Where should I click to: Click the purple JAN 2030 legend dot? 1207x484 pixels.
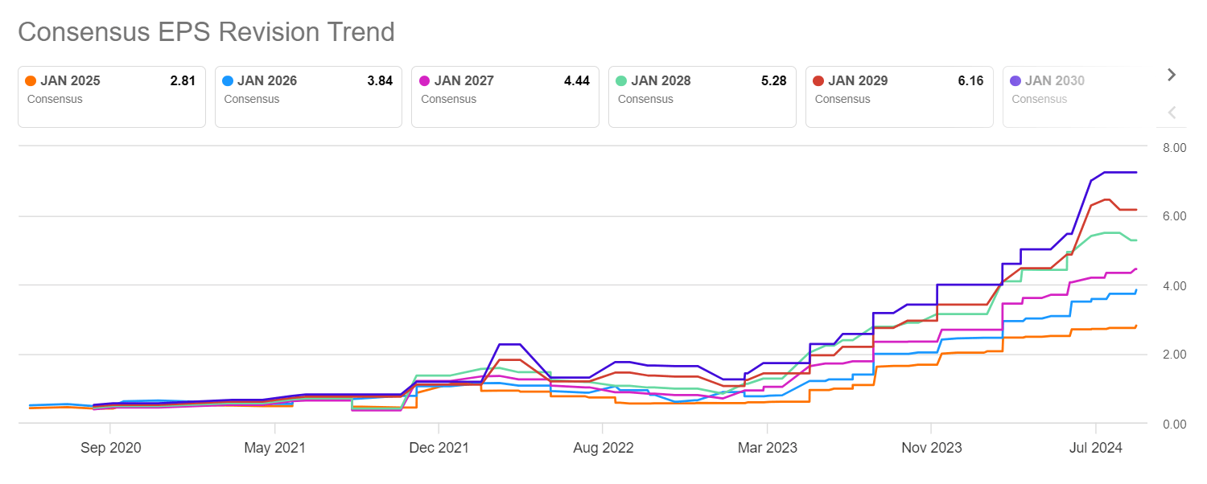click(x=1015, y=81)
